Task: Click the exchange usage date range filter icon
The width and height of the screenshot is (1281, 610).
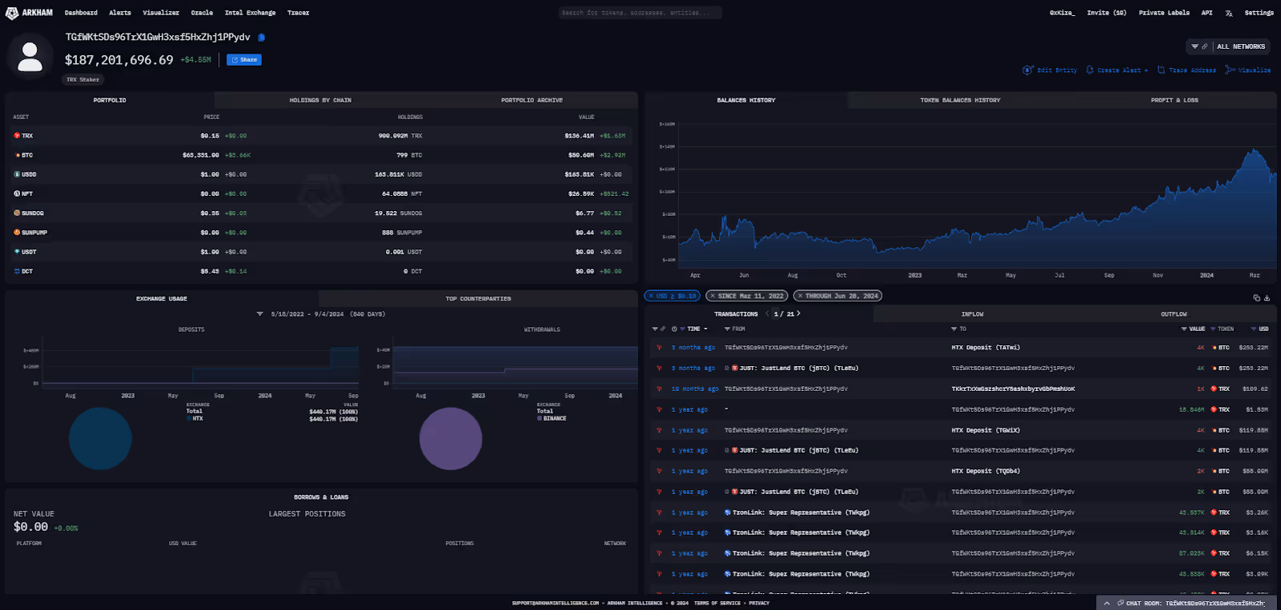Action: coord(259,314)
